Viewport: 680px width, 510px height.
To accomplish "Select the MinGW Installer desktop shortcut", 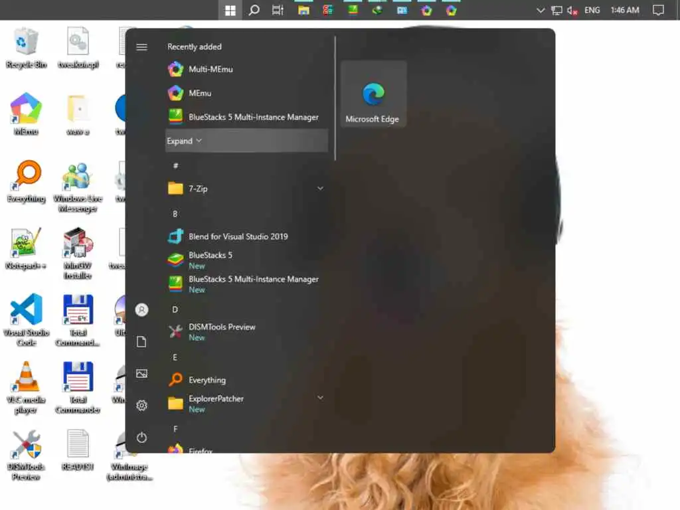I will pyautogui.click(x=78, y=254).
